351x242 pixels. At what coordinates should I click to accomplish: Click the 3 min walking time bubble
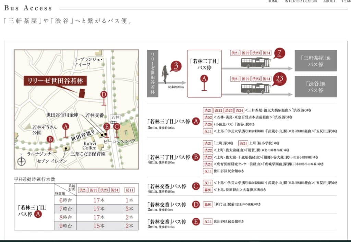click(176, 66)
